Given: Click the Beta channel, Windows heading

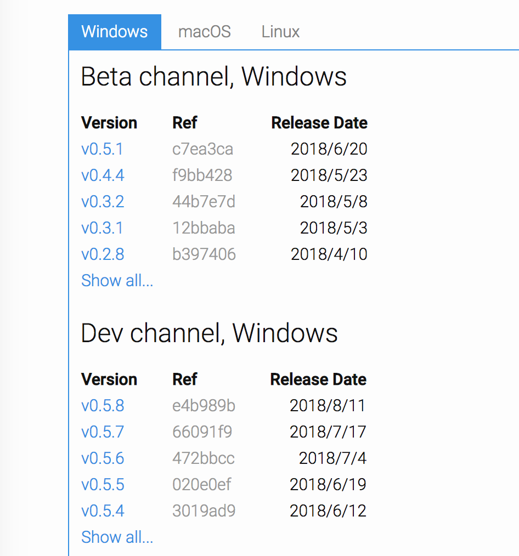Looking at the screenshot, I should click(x=213, y=77).
